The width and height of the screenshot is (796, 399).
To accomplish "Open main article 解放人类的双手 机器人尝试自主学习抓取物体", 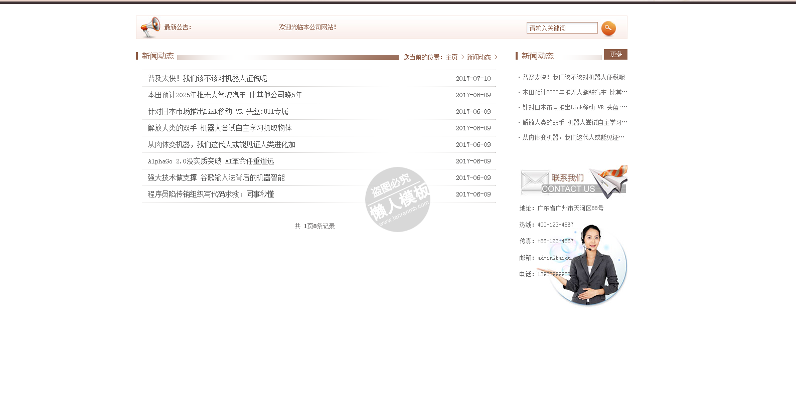I will [220, 128].
